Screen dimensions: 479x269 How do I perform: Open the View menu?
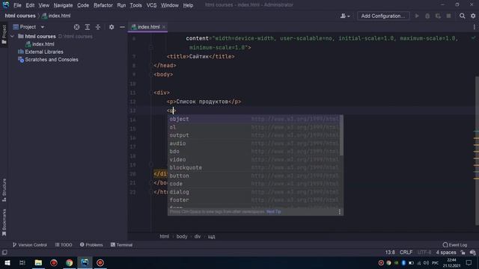43,5
